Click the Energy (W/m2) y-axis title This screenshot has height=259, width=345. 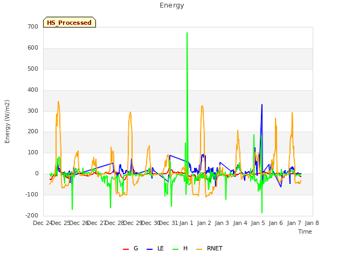pyautogui.click(x=7, y=121)
